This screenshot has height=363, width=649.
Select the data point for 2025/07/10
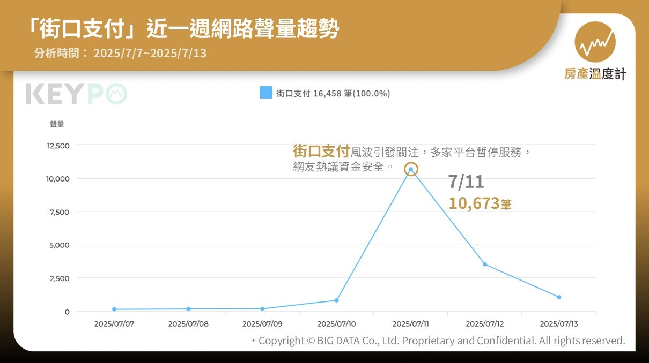click(x=337, y=300)
